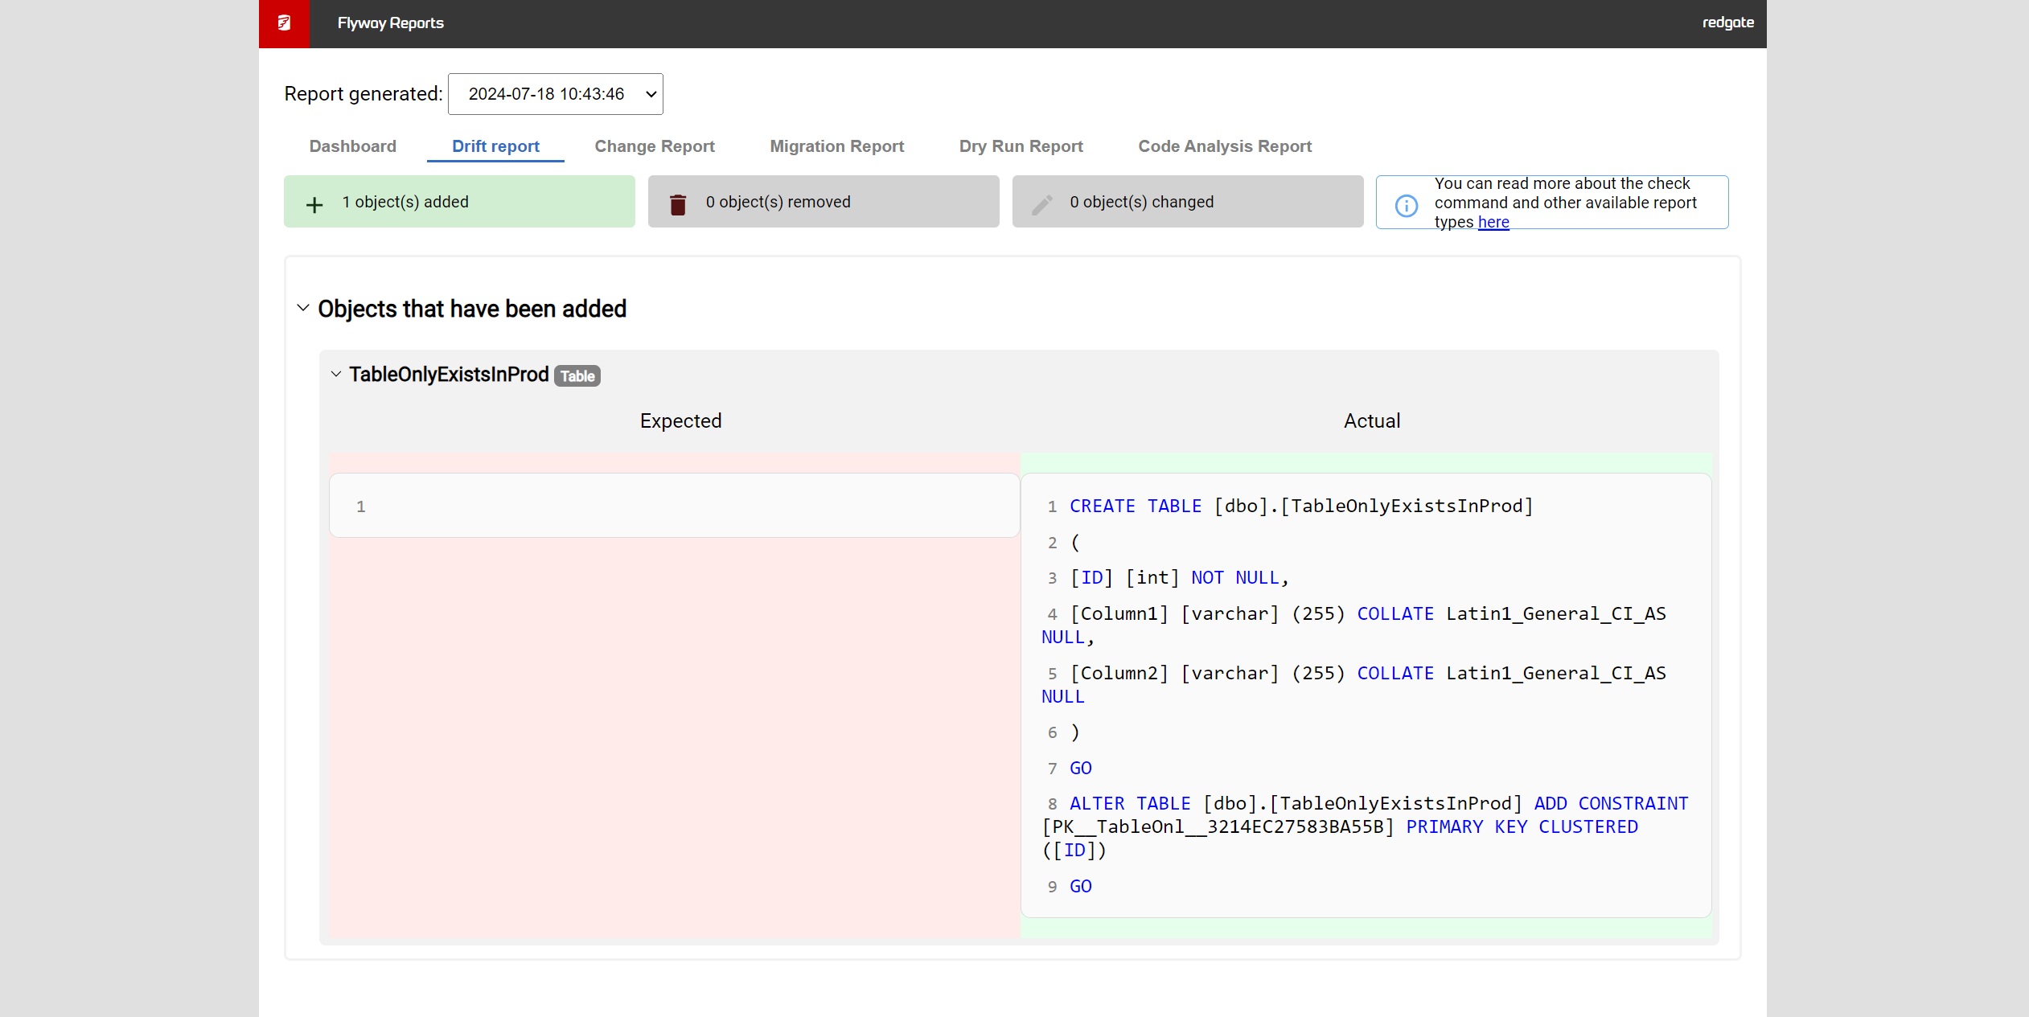Select the Dry Run Report tab
Screen dimensions: 2029x1017
(x=1021, y=146)
